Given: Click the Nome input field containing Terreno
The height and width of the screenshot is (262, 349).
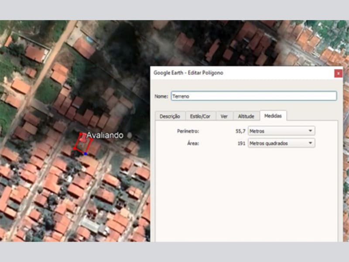Looking at the screenshot, I should click(x=254, y=96).
